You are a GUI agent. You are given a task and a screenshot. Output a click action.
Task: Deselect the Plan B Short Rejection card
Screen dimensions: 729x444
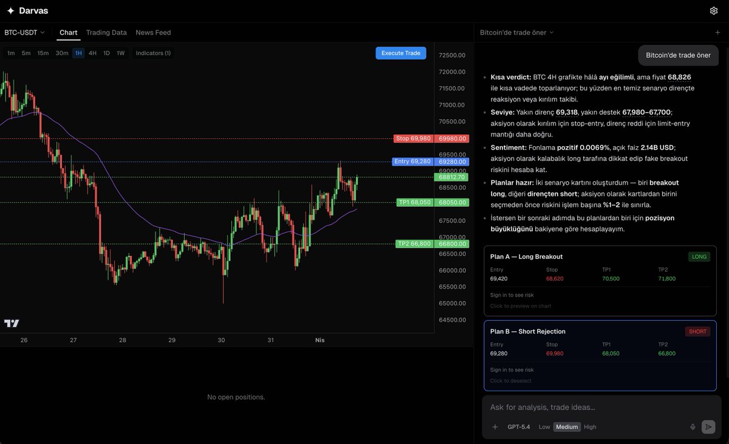[600, 355]
